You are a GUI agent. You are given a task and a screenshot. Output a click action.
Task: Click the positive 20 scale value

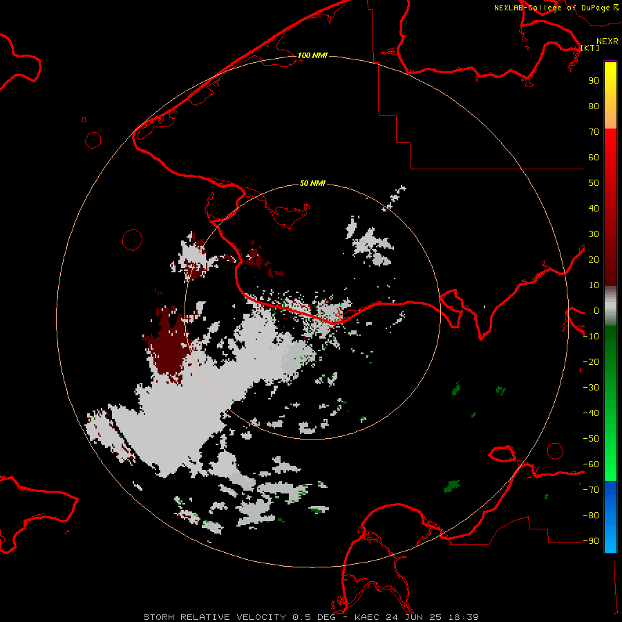(x=594, y=259)
